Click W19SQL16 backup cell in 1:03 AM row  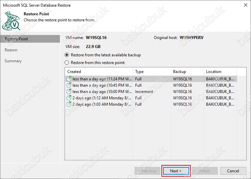182,104
